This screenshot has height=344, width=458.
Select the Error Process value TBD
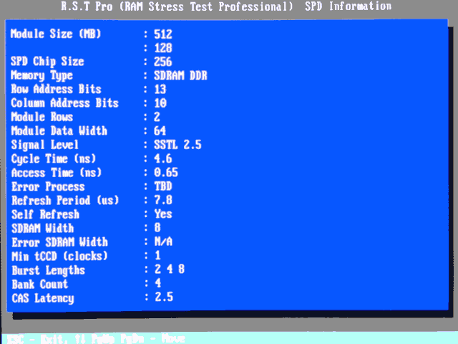(x=163, y=186)
